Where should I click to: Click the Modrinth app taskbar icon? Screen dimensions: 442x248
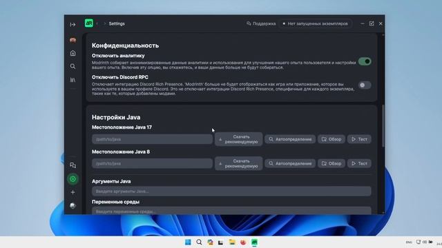(x=254, y=242)
